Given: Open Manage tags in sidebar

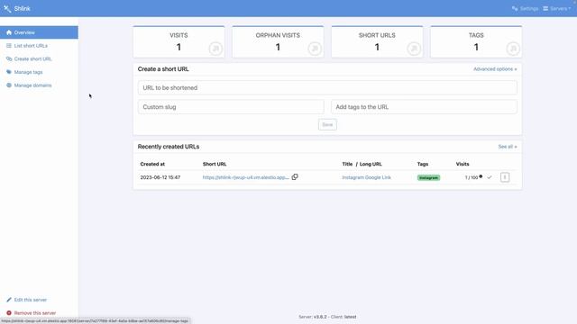Looking at the screenshot, I should (28, 72).
